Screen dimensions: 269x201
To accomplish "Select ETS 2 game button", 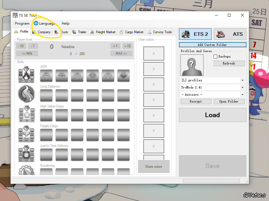I will pos(195,34).
